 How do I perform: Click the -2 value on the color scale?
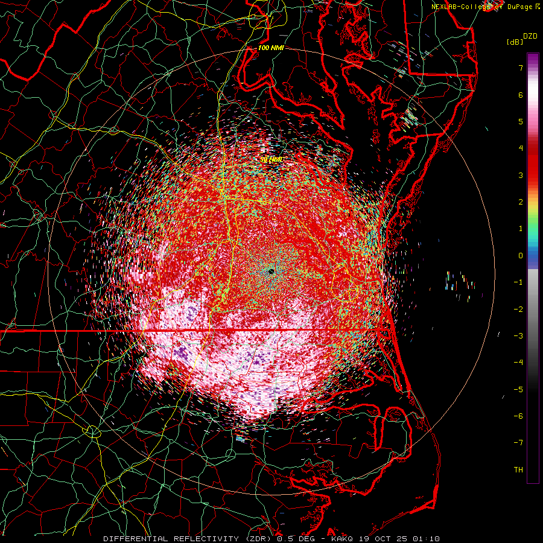pos(518,309)
